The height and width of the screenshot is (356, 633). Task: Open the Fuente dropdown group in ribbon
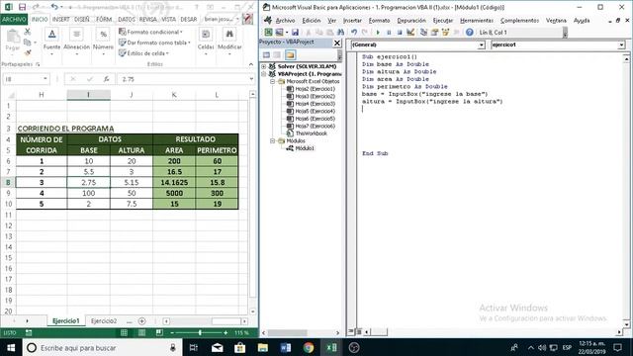point(51,42)
